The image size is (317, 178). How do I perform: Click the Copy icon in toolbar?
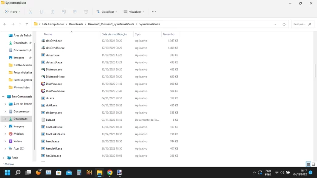point(42,12)
